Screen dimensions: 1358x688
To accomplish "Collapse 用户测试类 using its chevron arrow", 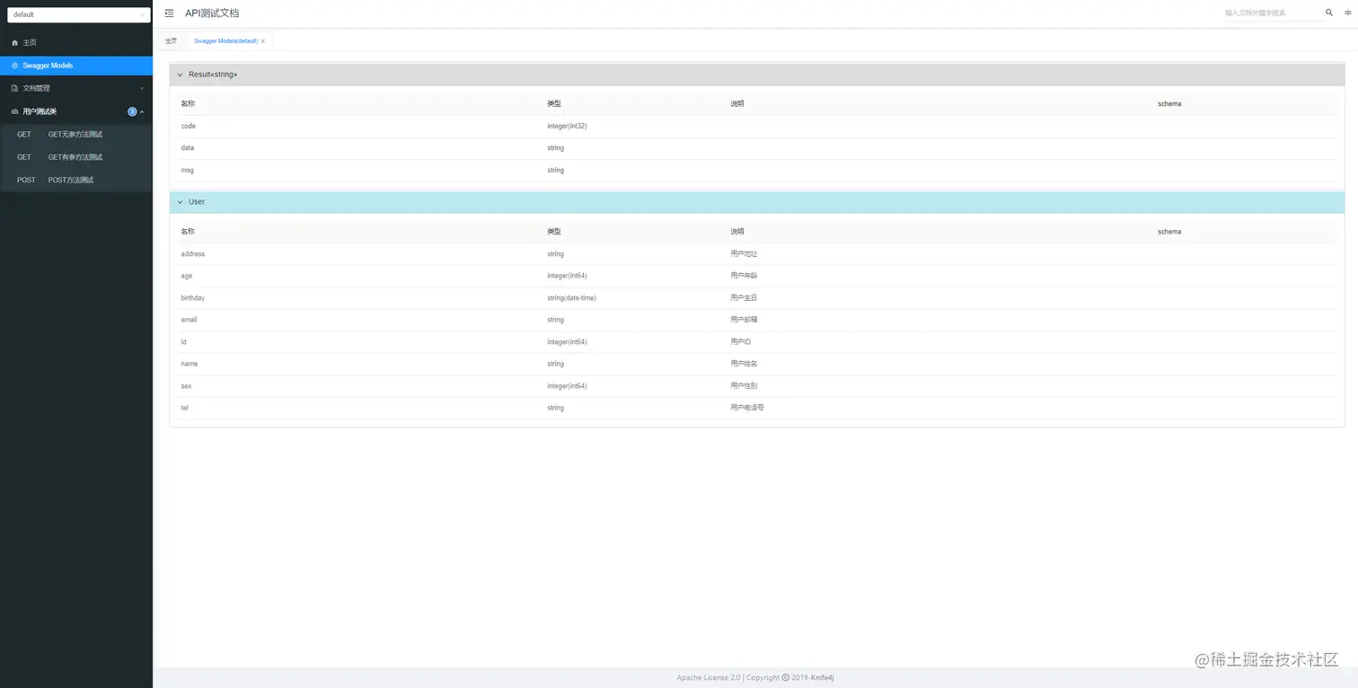I will [x=142, y=111].
